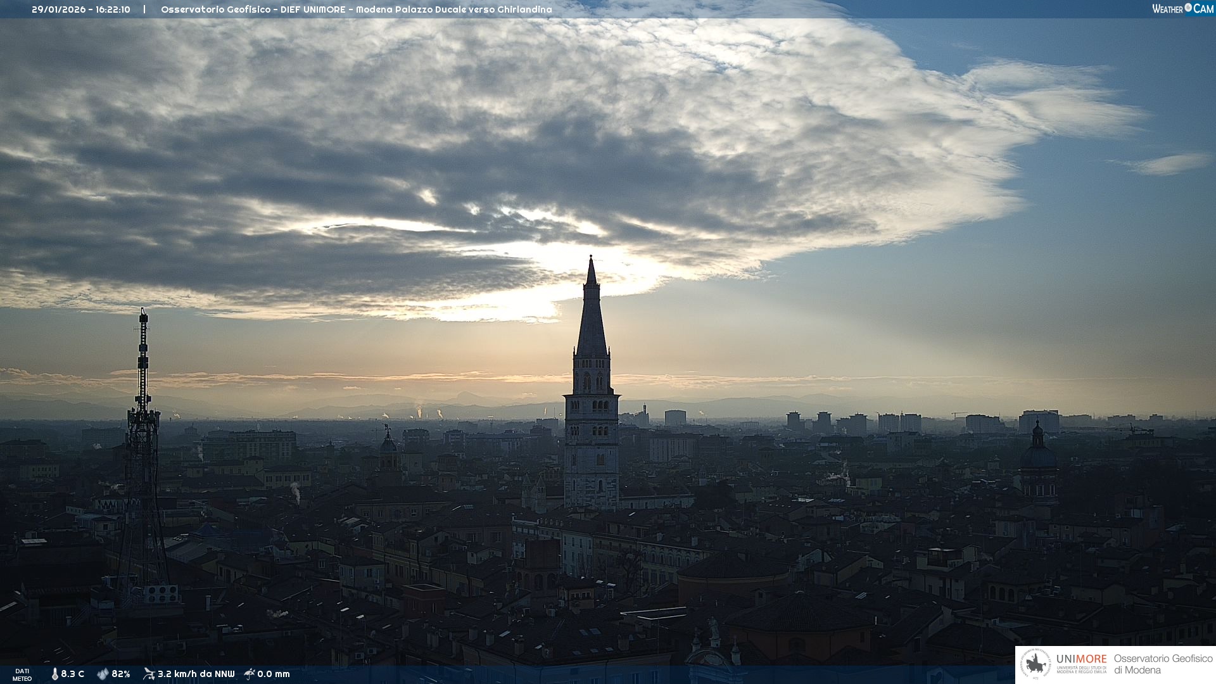Click the UNIMORE university name text
This screenshot has width=1216, height=684.
(x=1082, y=659)
